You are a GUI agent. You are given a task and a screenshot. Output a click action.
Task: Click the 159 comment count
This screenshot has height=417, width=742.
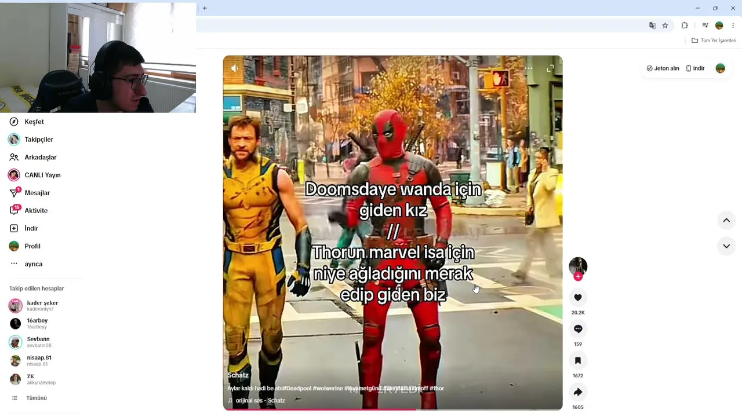tap(578, 344)
